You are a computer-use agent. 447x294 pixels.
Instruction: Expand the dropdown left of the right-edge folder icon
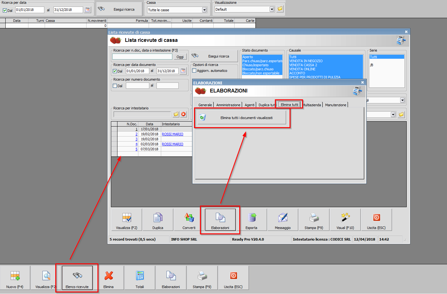point(393,115)
